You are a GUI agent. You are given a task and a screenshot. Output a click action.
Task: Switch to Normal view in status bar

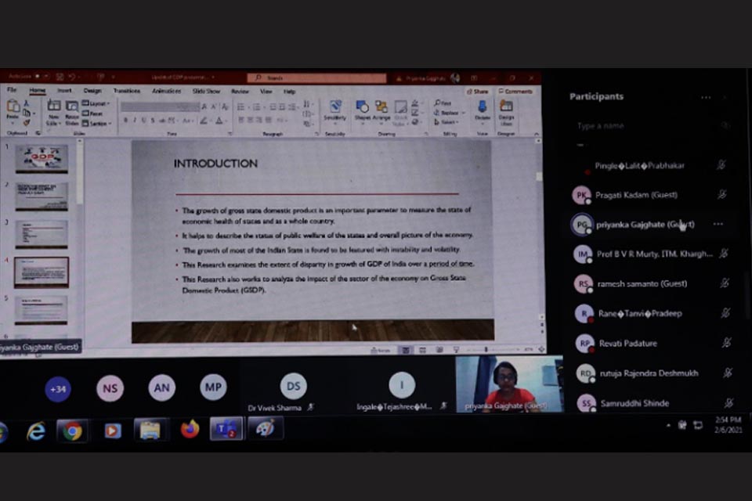406,350
